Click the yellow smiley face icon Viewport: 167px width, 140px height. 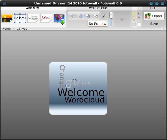point(134,14)
